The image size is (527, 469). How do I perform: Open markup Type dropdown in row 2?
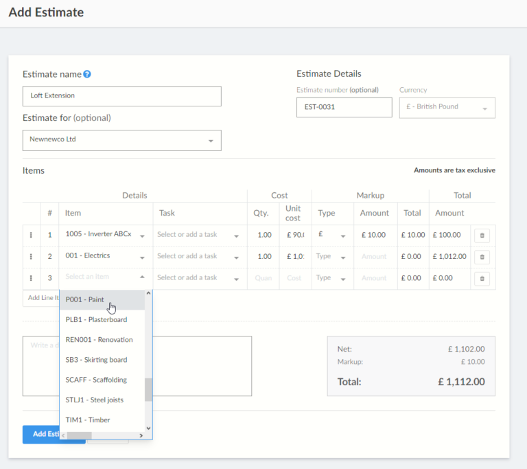point(332,256)
